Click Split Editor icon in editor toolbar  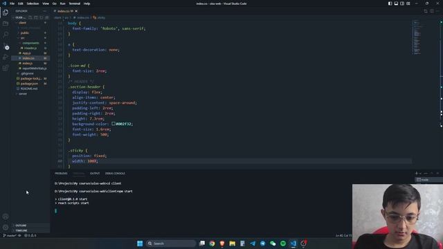click(432, 11)
